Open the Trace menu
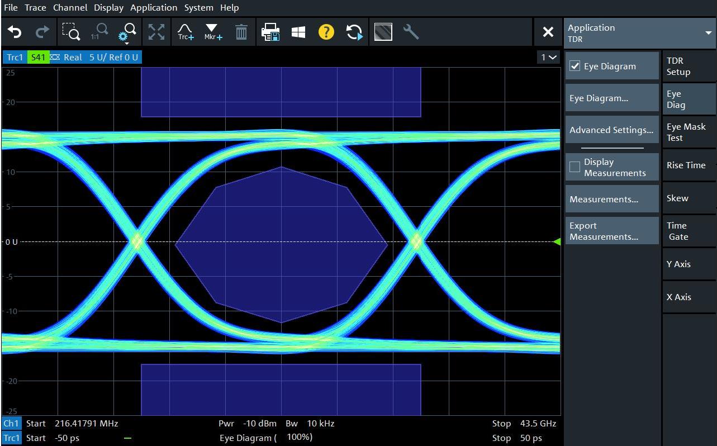The height and width of the screenshot is (446, 717). point(35,7)
